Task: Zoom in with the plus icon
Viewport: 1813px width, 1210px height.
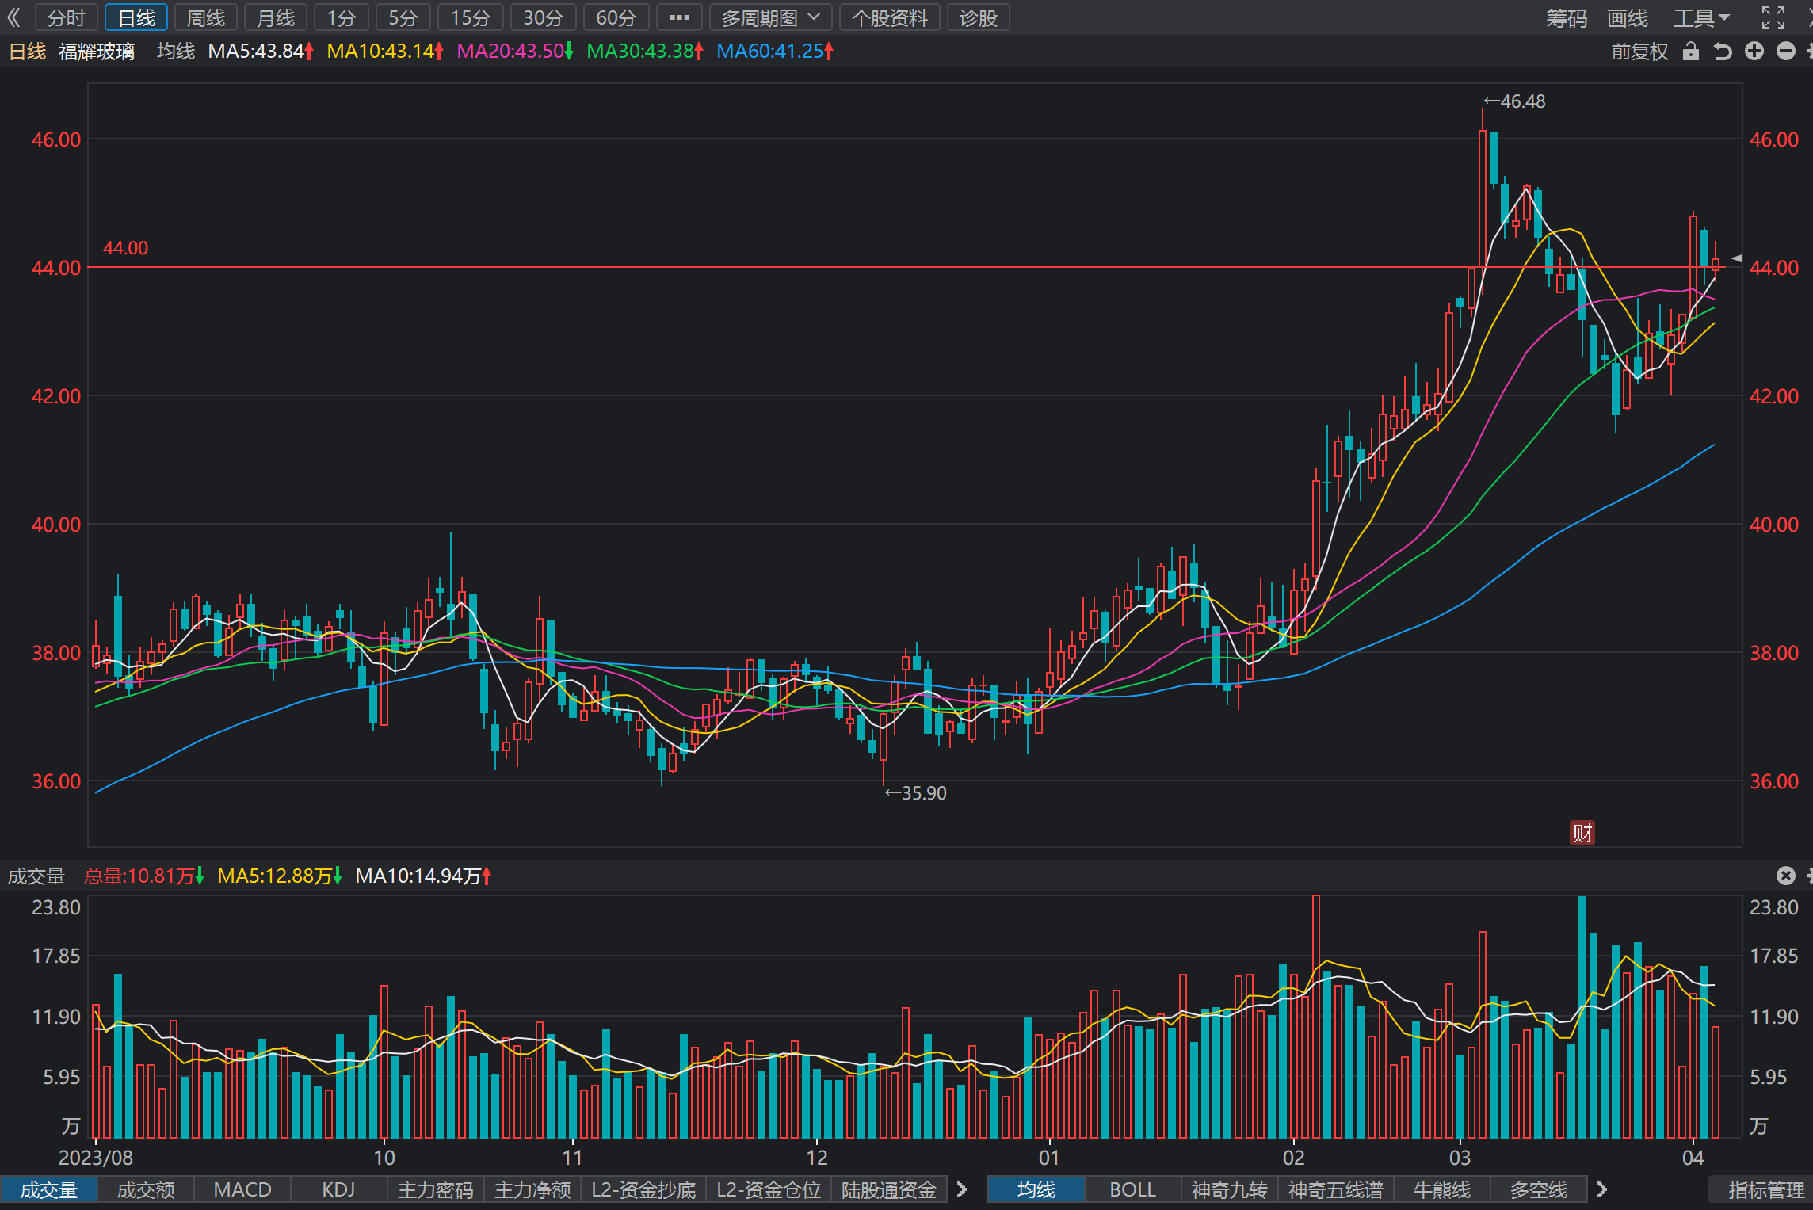Action: click(x=1754, y=52)
